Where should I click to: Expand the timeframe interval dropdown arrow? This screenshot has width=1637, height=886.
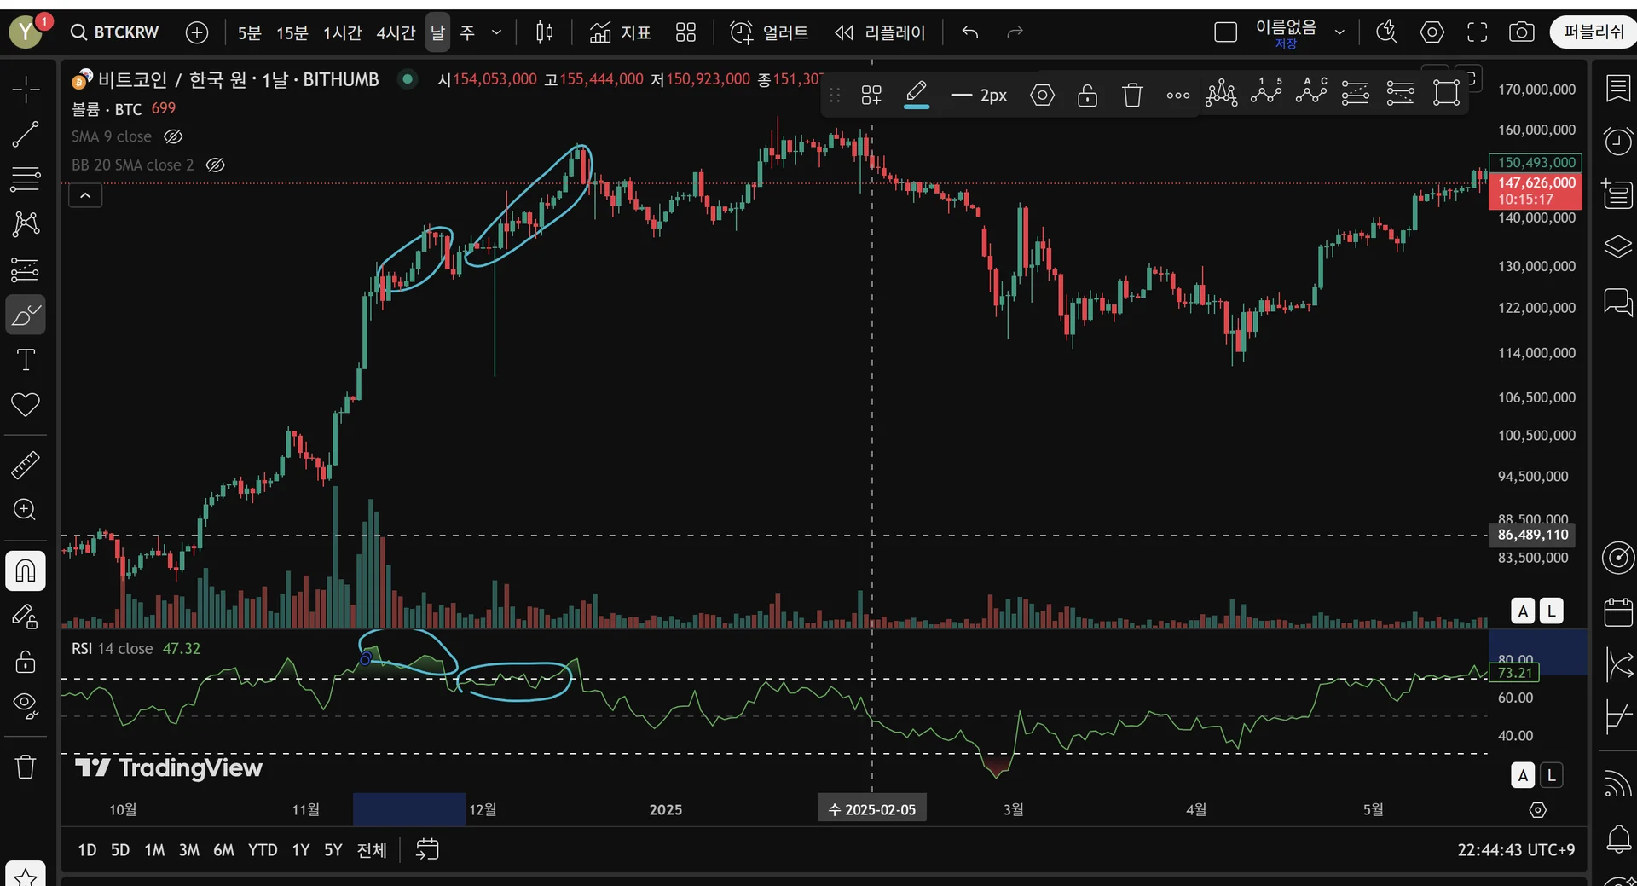(496, 32)
